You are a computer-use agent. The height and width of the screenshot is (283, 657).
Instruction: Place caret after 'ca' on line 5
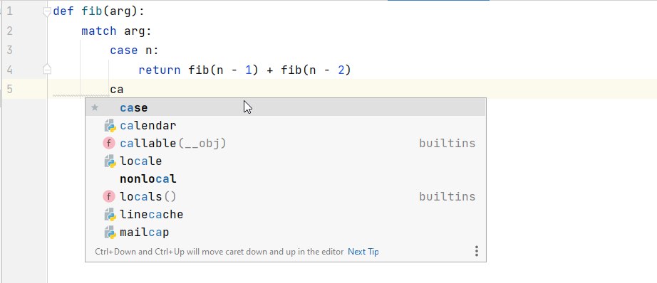tap(124, 90)
